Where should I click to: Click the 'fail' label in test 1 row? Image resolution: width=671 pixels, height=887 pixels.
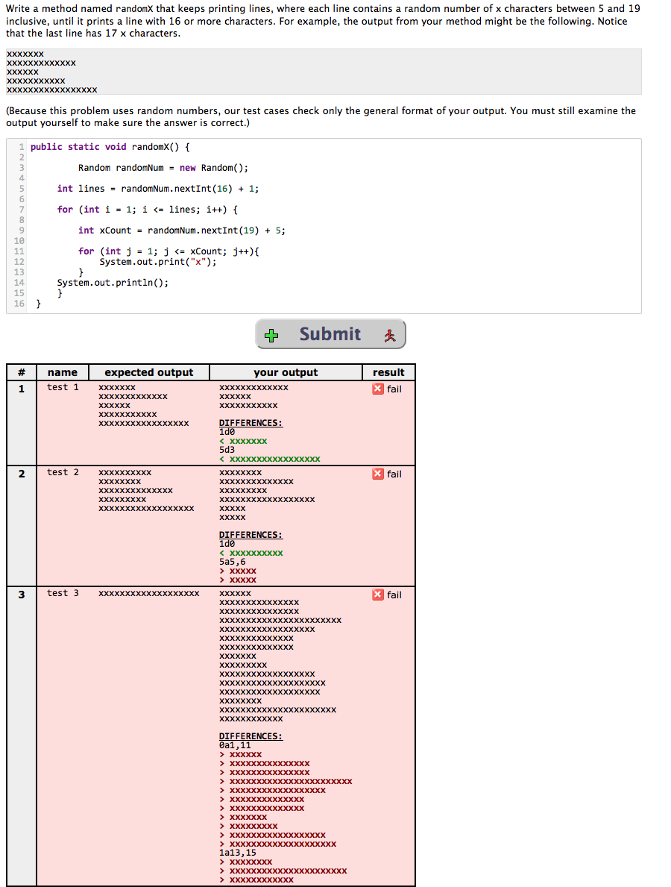394,389
